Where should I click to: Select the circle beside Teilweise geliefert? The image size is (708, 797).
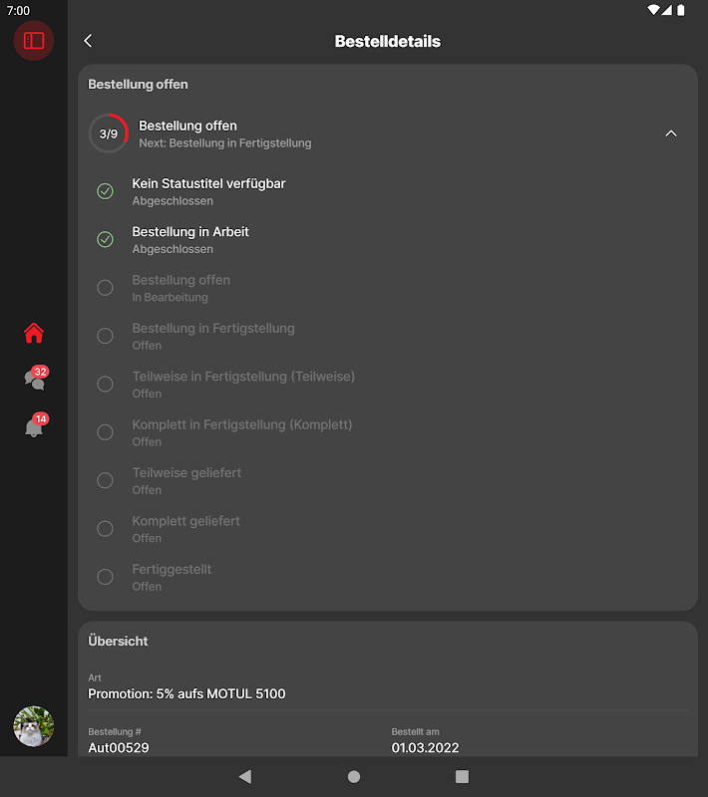click(x=106, y=480)
